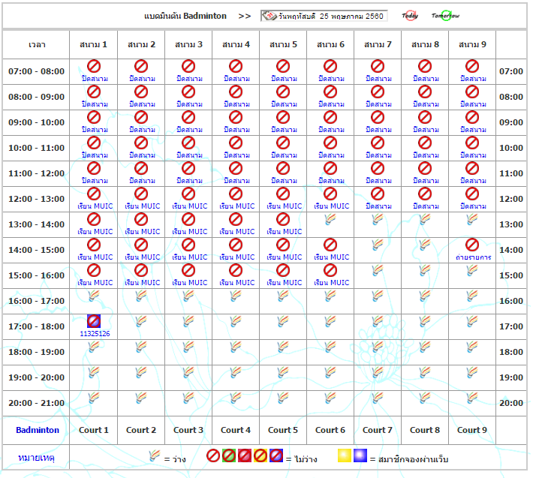
Task: Book Court 7 shuttlecock at 15:00 - 16:00
Action: tap(378, 271)
